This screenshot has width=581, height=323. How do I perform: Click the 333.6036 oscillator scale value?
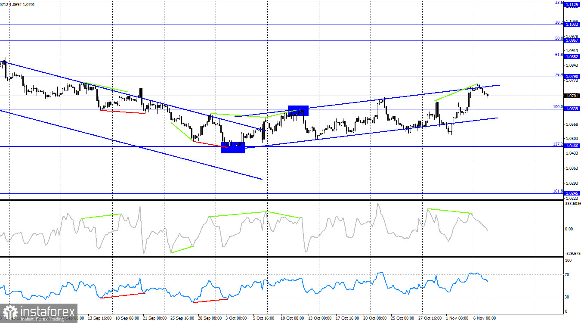pyautogui.click(x=572, y=204)
